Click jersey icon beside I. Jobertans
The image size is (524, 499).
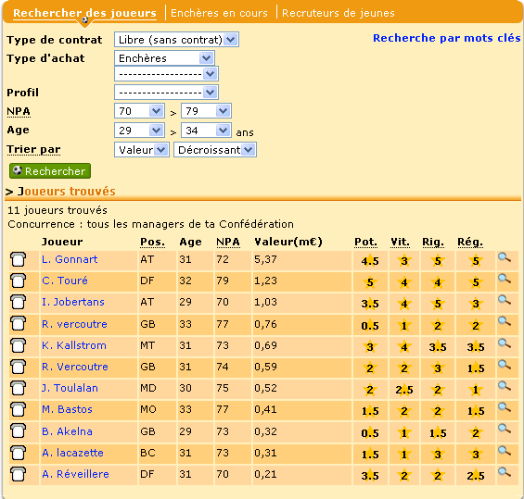[18, 302]
